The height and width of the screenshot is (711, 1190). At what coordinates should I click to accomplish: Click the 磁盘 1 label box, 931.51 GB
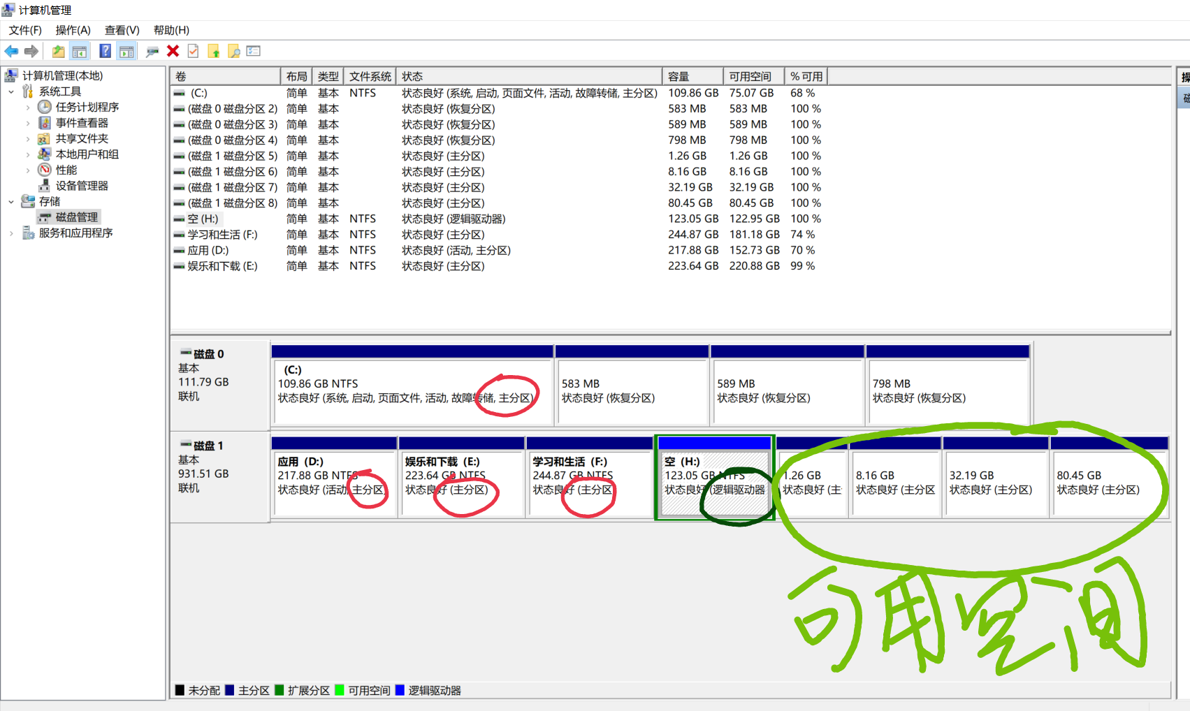(220, 476)
